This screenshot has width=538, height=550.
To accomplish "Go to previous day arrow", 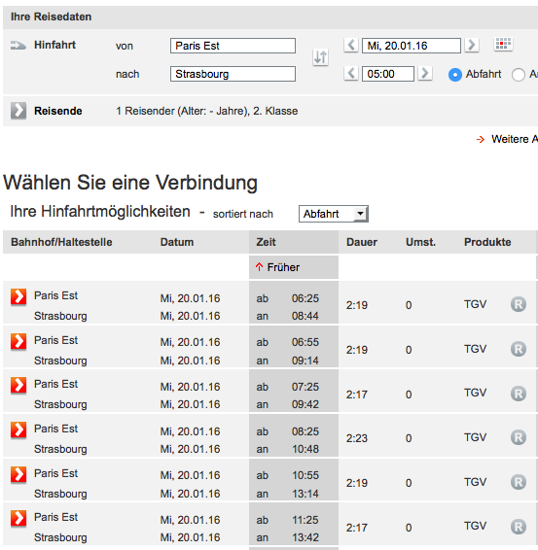I will pos(351,46).
